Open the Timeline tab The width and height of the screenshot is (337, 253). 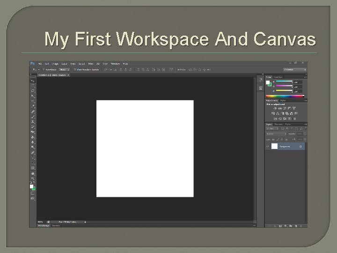point(56,226)
